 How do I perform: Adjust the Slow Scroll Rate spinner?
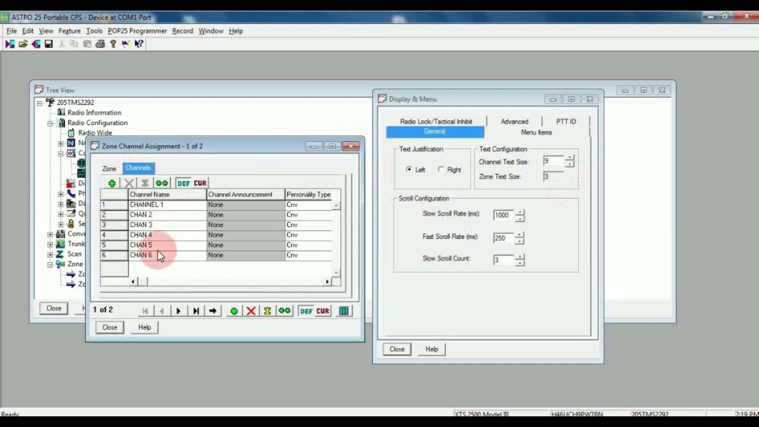520,215
